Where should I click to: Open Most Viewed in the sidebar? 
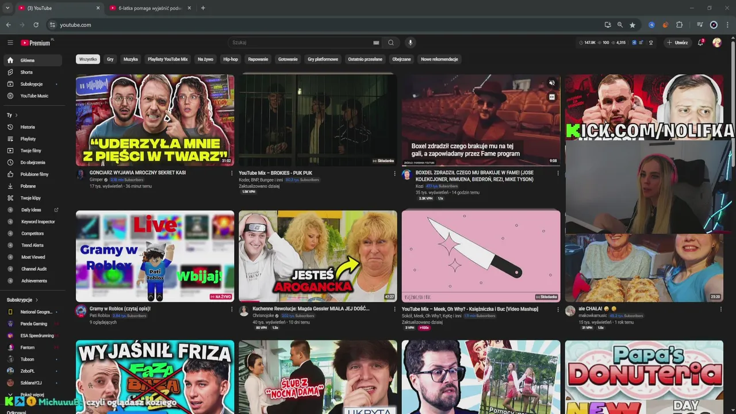[x=33, y=257]
